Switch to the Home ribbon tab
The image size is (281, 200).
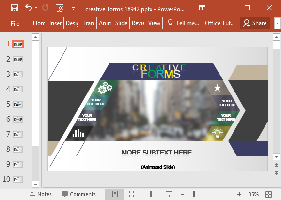point(39,23)
